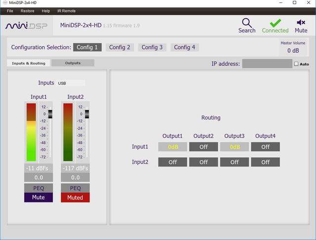316x240 pixels.
Task: Click the Input1 gain slider handle
Action: pyautogui.click(x=50, y=114)
